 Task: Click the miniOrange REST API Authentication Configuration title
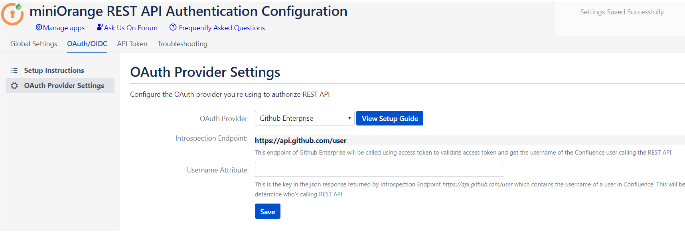(x=188, y=11)
